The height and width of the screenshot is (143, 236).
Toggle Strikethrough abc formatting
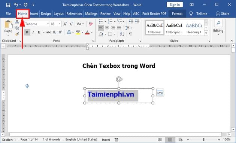coord(48,32)
